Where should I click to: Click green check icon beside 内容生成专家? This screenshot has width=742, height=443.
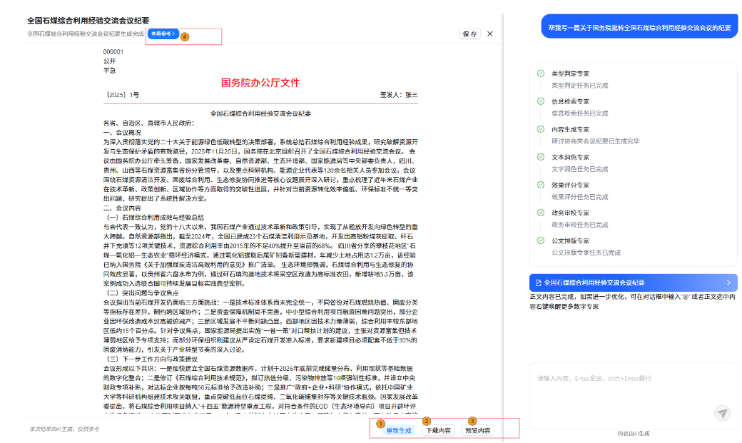point(541,129)
